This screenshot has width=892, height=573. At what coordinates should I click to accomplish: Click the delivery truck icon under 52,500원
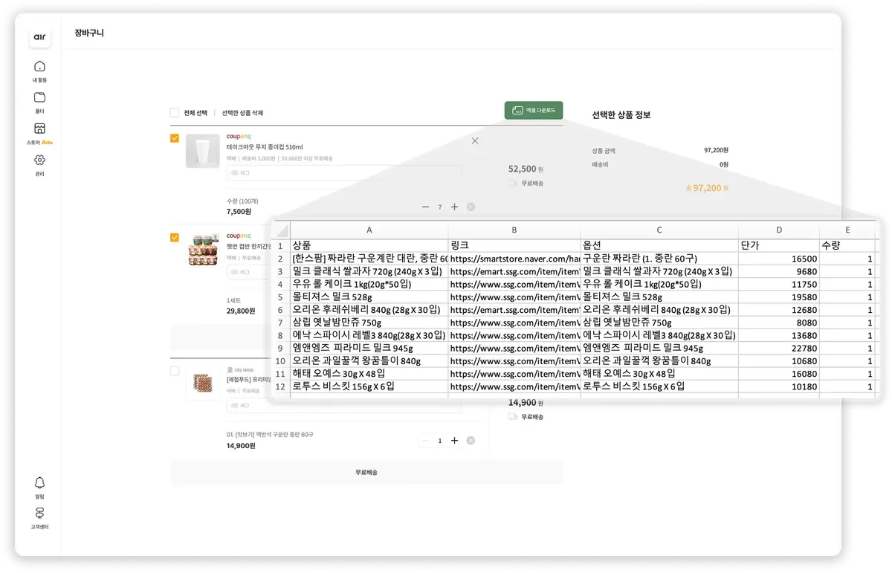tap(513, 183)
